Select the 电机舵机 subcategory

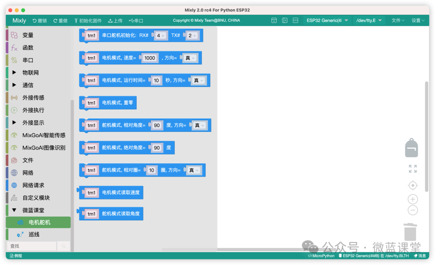pos(38,222)
